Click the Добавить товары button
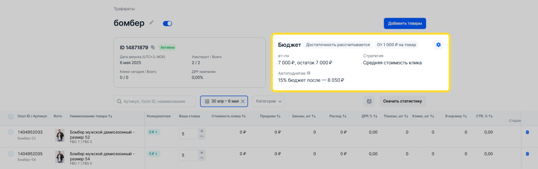This screenshot has width=538, height=169. [404, 23]
